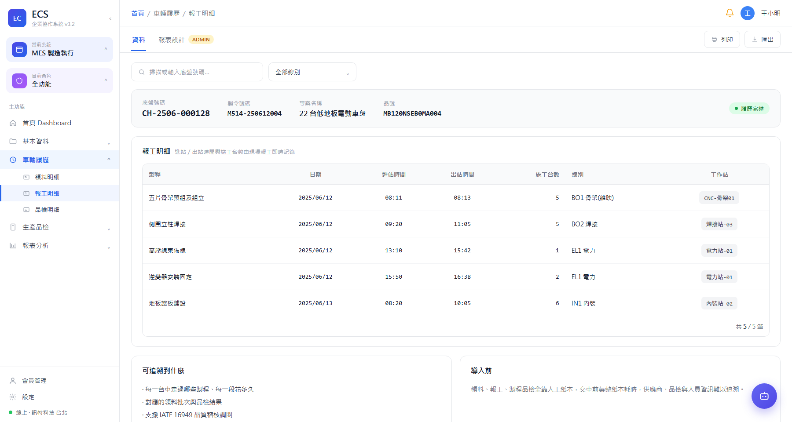Open the 全部線別 dropdown
The width and height of the screenshot is (792, 422).
click(x=312, y=72)
